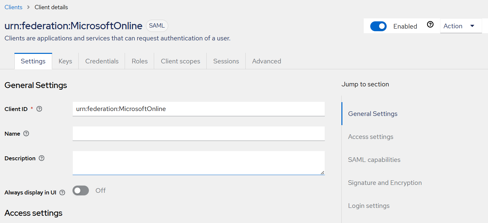
Task: Click help icon beside Description label
Action: point(41,158)
